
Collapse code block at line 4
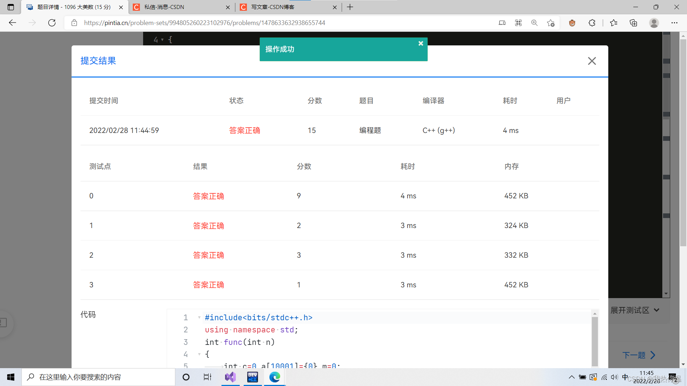click(x=199, y=354)
